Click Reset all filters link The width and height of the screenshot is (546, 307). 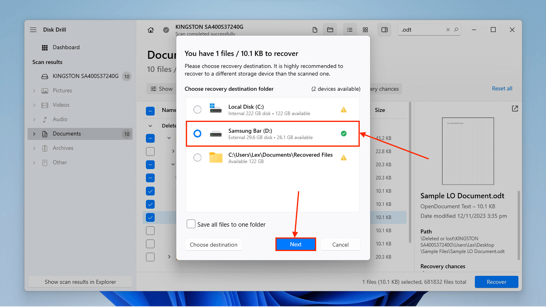502,88
